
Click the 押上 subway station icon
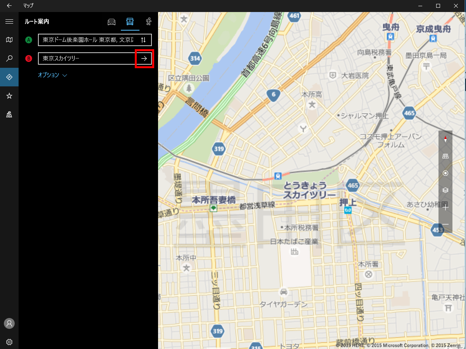coord(348,210)
